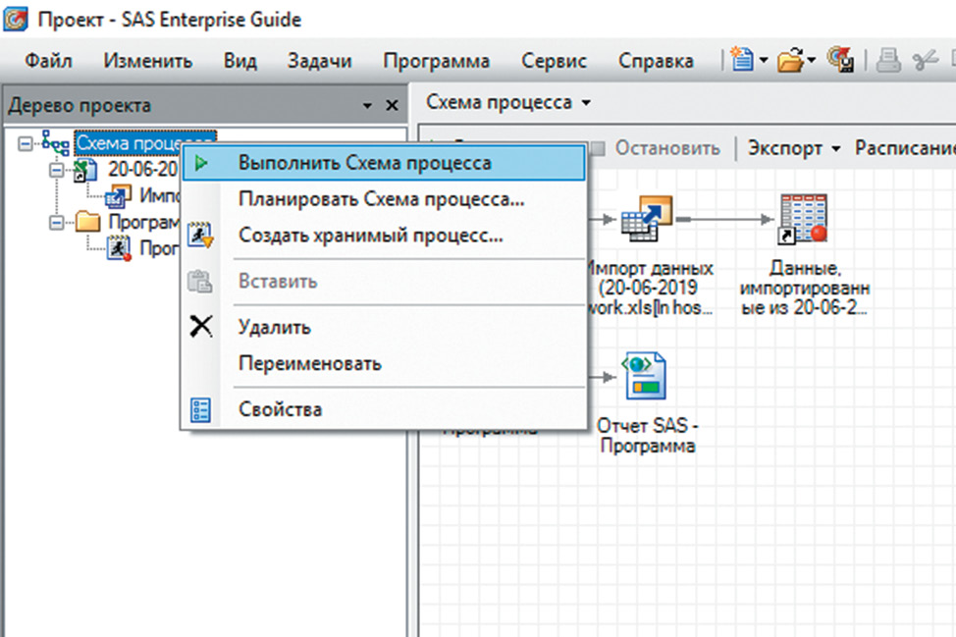Screen dimensions: 956x637
Task: Open the Справка menu
Action: [x=656, y=61]
